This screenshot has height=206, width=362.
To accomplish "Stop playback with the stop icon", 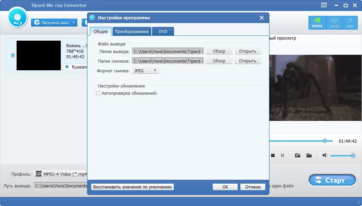I will (x=273, y=155).
